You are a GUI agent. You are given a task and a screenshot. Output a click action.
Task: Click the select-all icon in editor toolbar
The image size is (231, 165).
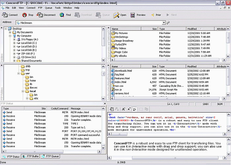[141, 109]
